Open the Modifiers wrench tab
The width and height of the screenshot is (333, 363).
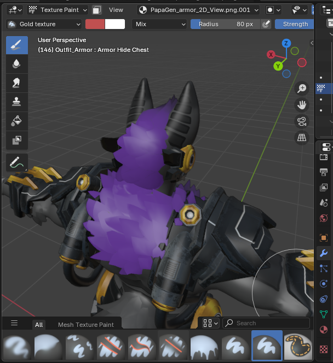324,253
